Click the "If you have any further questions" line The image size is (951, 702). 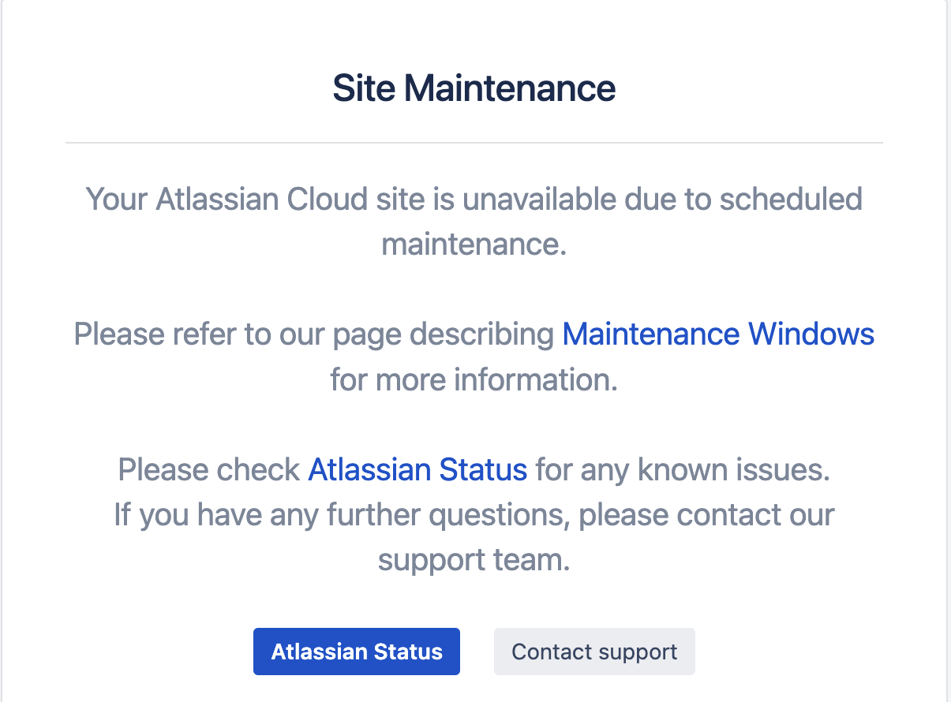(343, 515)
